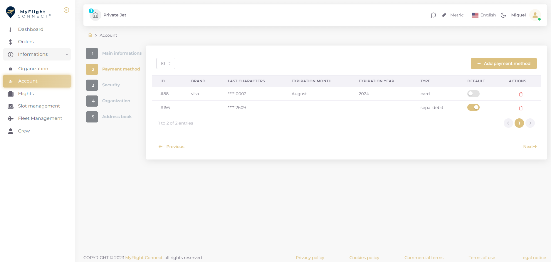The height and width of the screenshot is (262, 551).
Task: Open Fleet Management in sidebar
Action: click(40, 118)
